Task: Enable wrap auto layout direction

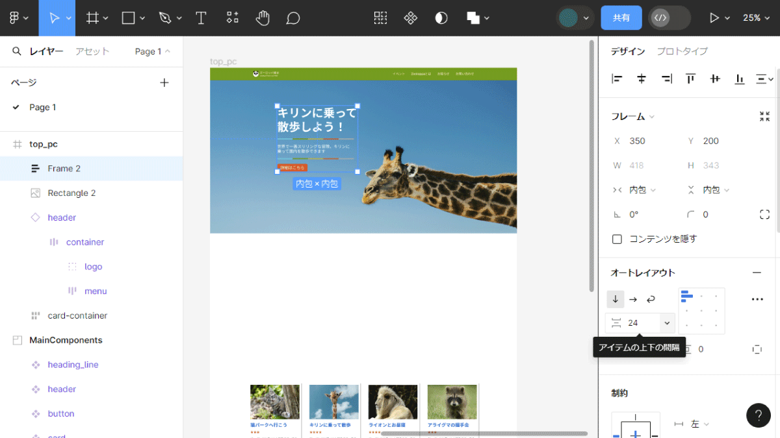Action: pyautogui.click(x=651, y=299)
